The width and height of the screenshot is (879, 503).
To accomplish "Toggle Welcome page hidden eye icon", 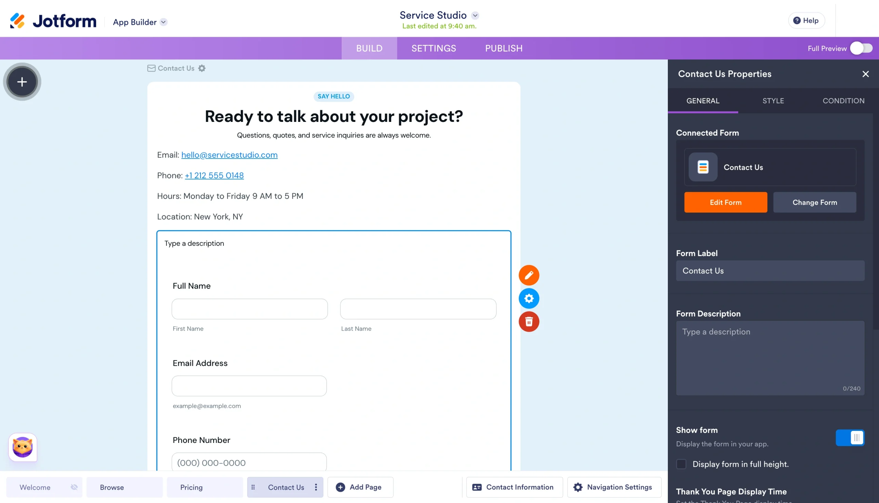I will [x=74, y=487].
